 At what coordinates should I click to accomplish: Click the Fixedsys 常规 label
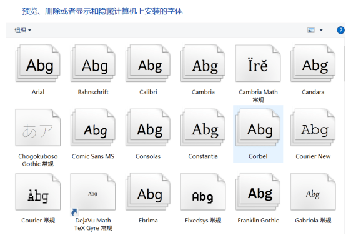pos(203,221)
